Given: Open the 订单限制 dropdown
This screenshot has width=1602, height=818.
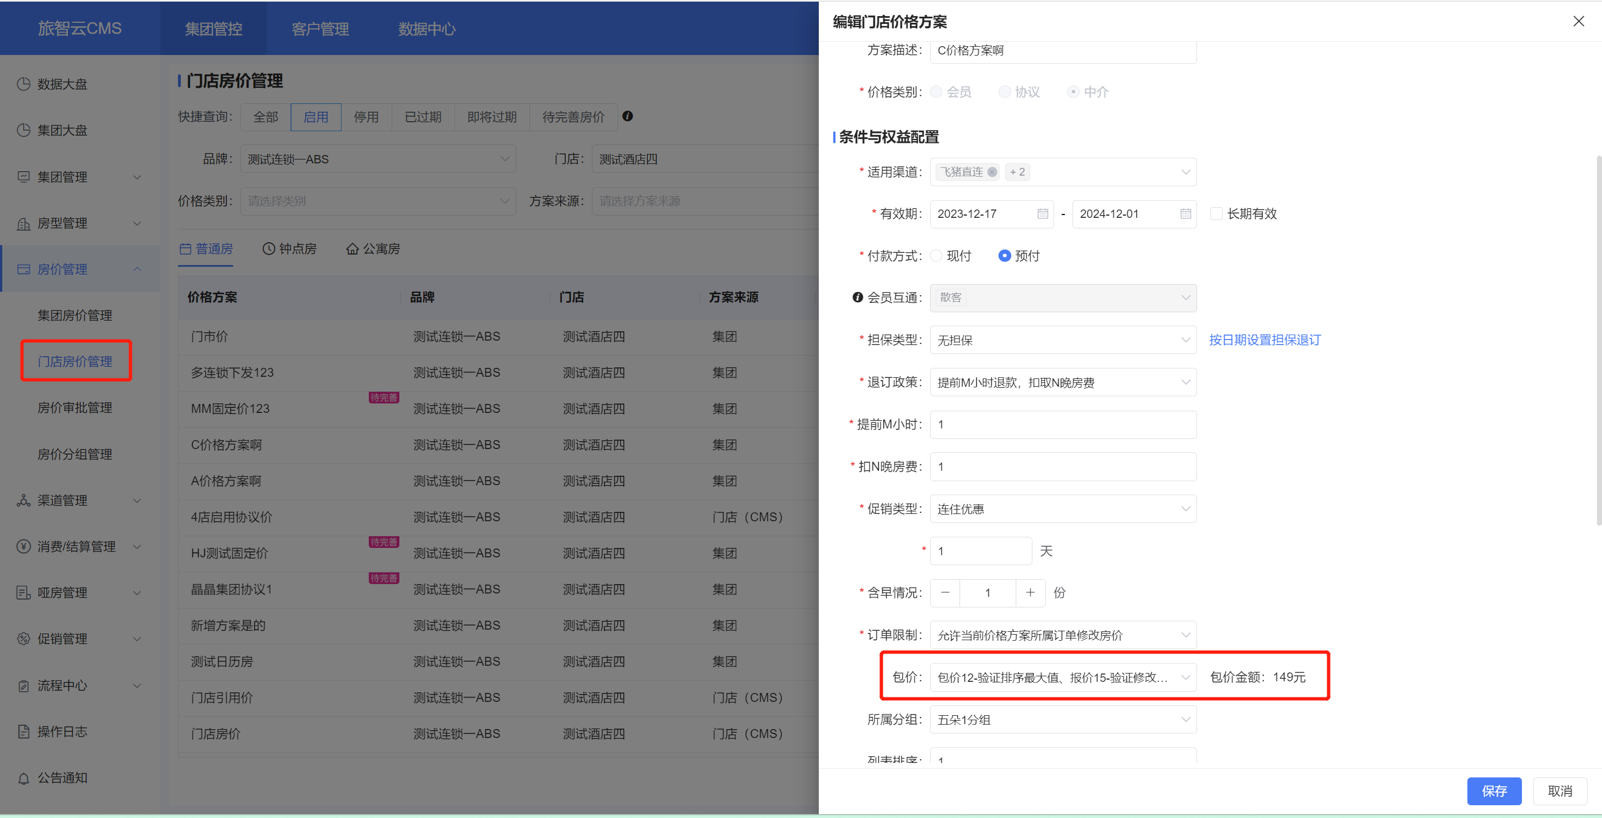Looking at the screenshot, I should point(1063,635).
